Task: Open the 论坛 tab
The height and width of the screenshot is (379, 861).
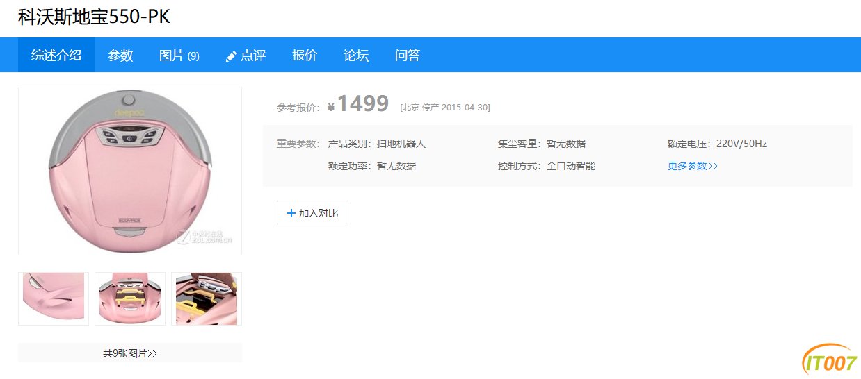Action: 356,56
